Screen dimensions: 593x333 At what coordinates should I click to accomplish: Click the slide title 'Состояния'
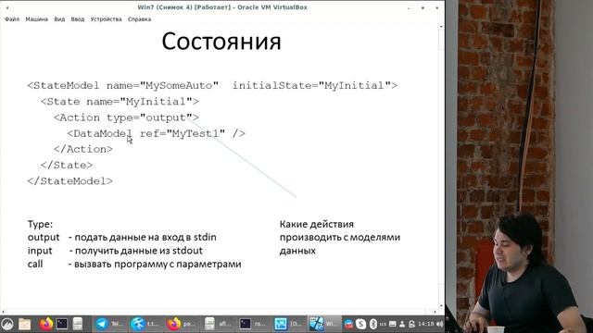pyautogui.click(x=221, y=42)
